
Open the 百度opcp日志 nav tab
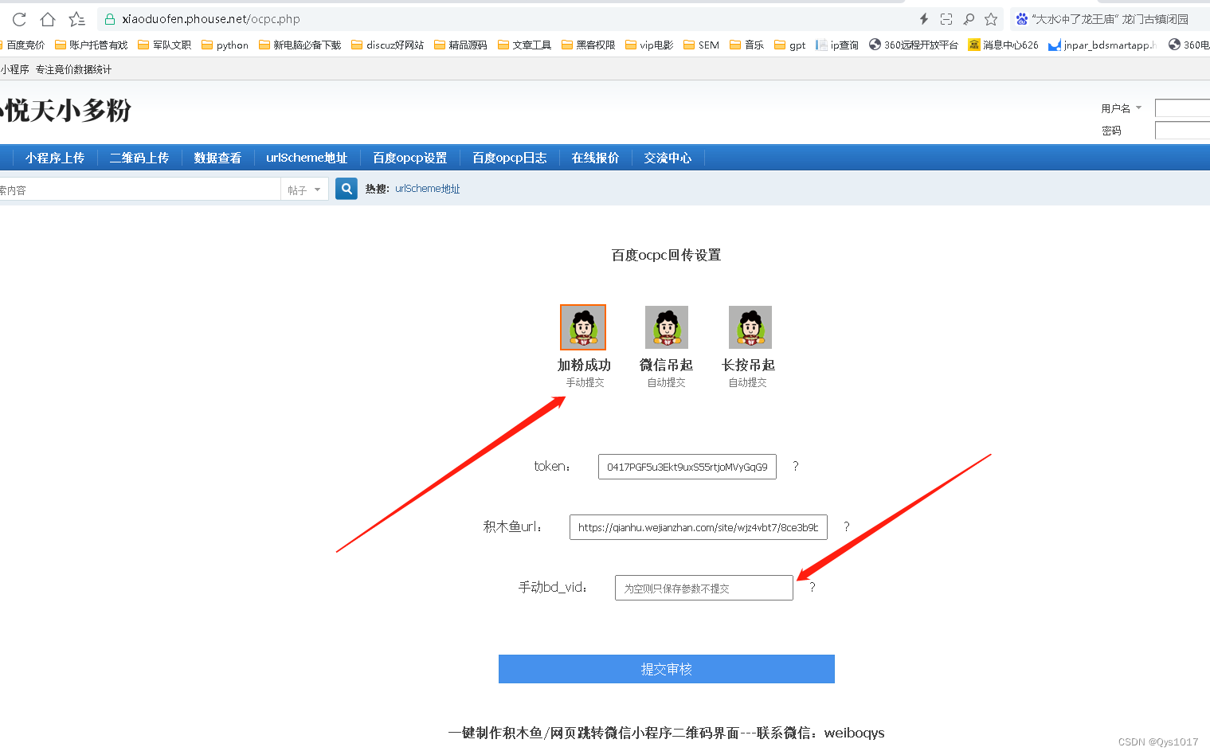(x=510, y=158)
